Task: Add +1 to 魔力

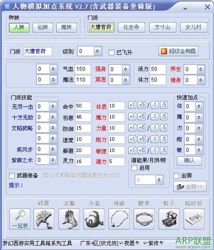Action: click(x=132, y=117)
